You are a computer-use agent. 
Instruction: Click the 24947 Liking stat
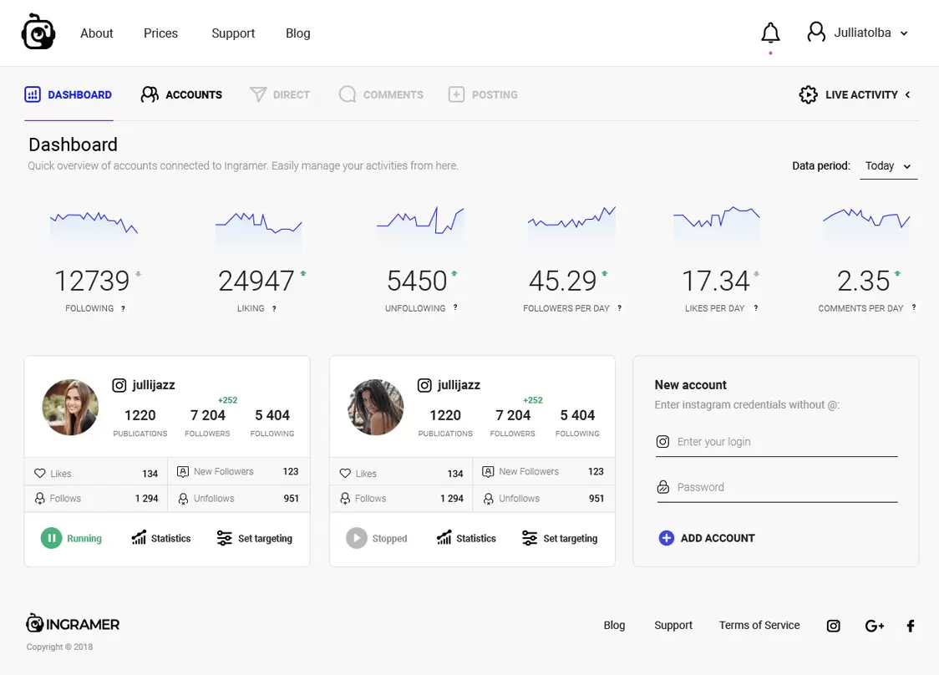[256, 281]
